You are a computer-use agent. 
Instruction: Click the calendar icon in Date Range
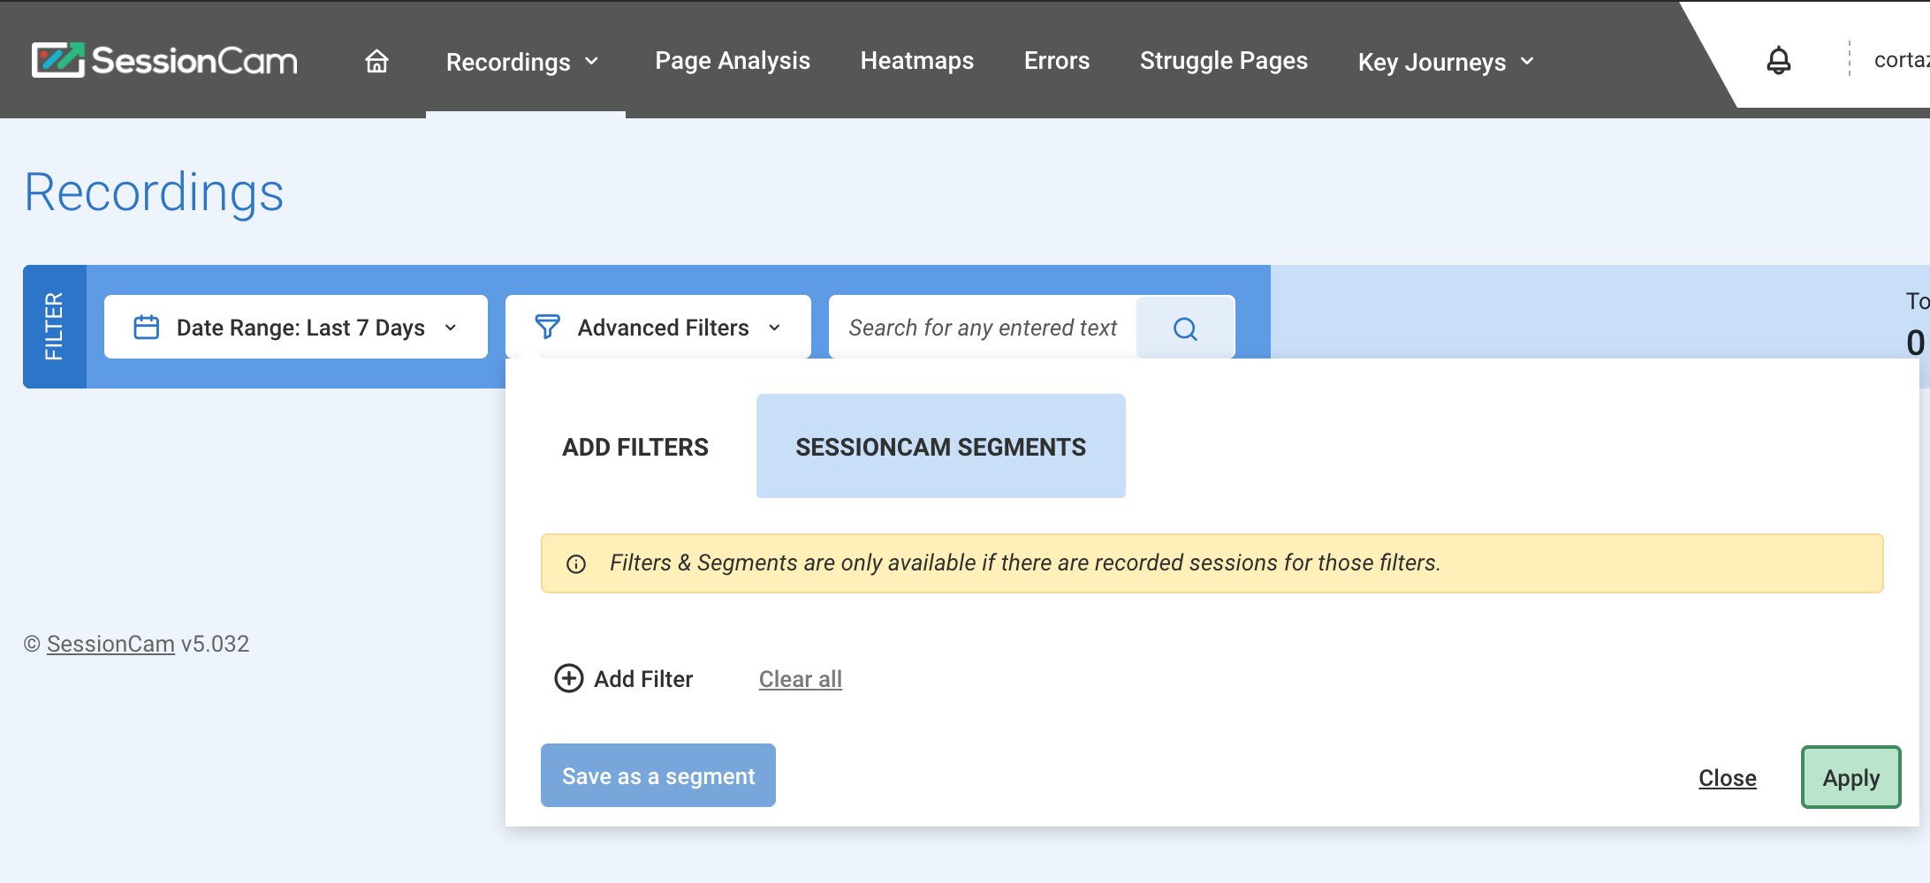coord(146,328)
